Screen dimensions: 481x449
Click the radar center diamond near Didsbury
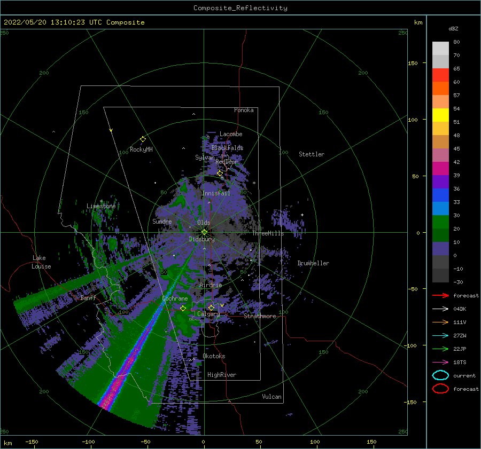[204, 232]
